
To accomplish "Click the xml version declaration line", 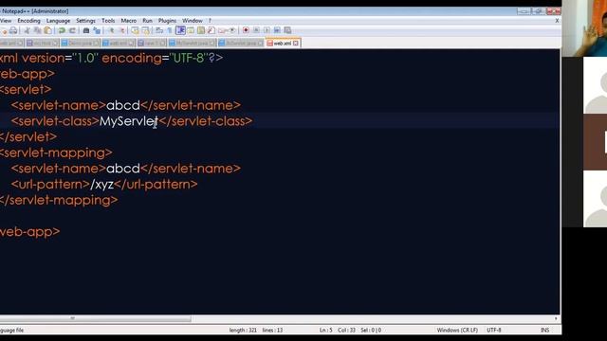I will [112, 58].
